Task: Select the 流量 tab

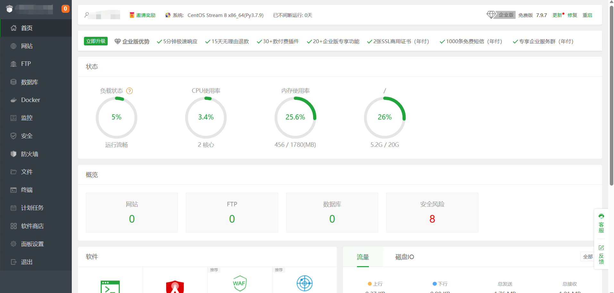Action: [363, 257]
